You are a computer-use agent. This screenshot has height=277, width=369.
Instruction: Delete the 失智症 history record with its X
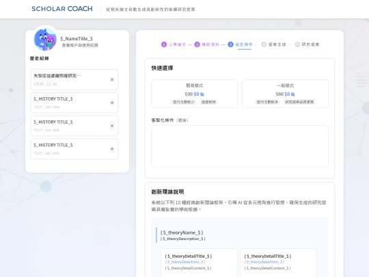tap(112, 79)
